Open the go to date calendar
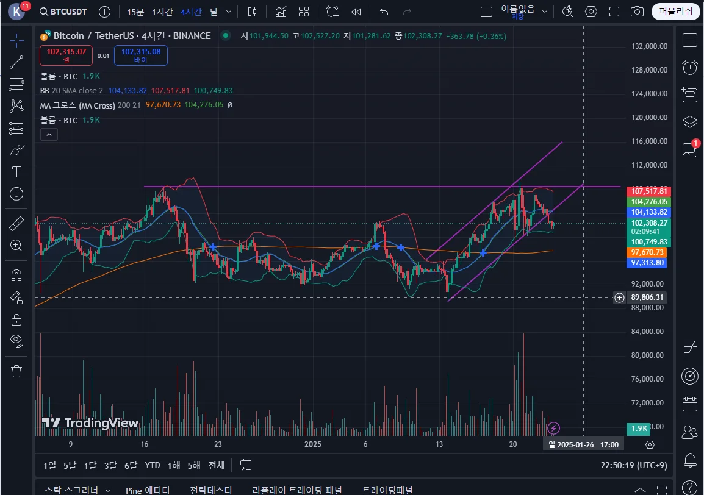The width and height of the screenshot is (704, 495). coord(246,465)
